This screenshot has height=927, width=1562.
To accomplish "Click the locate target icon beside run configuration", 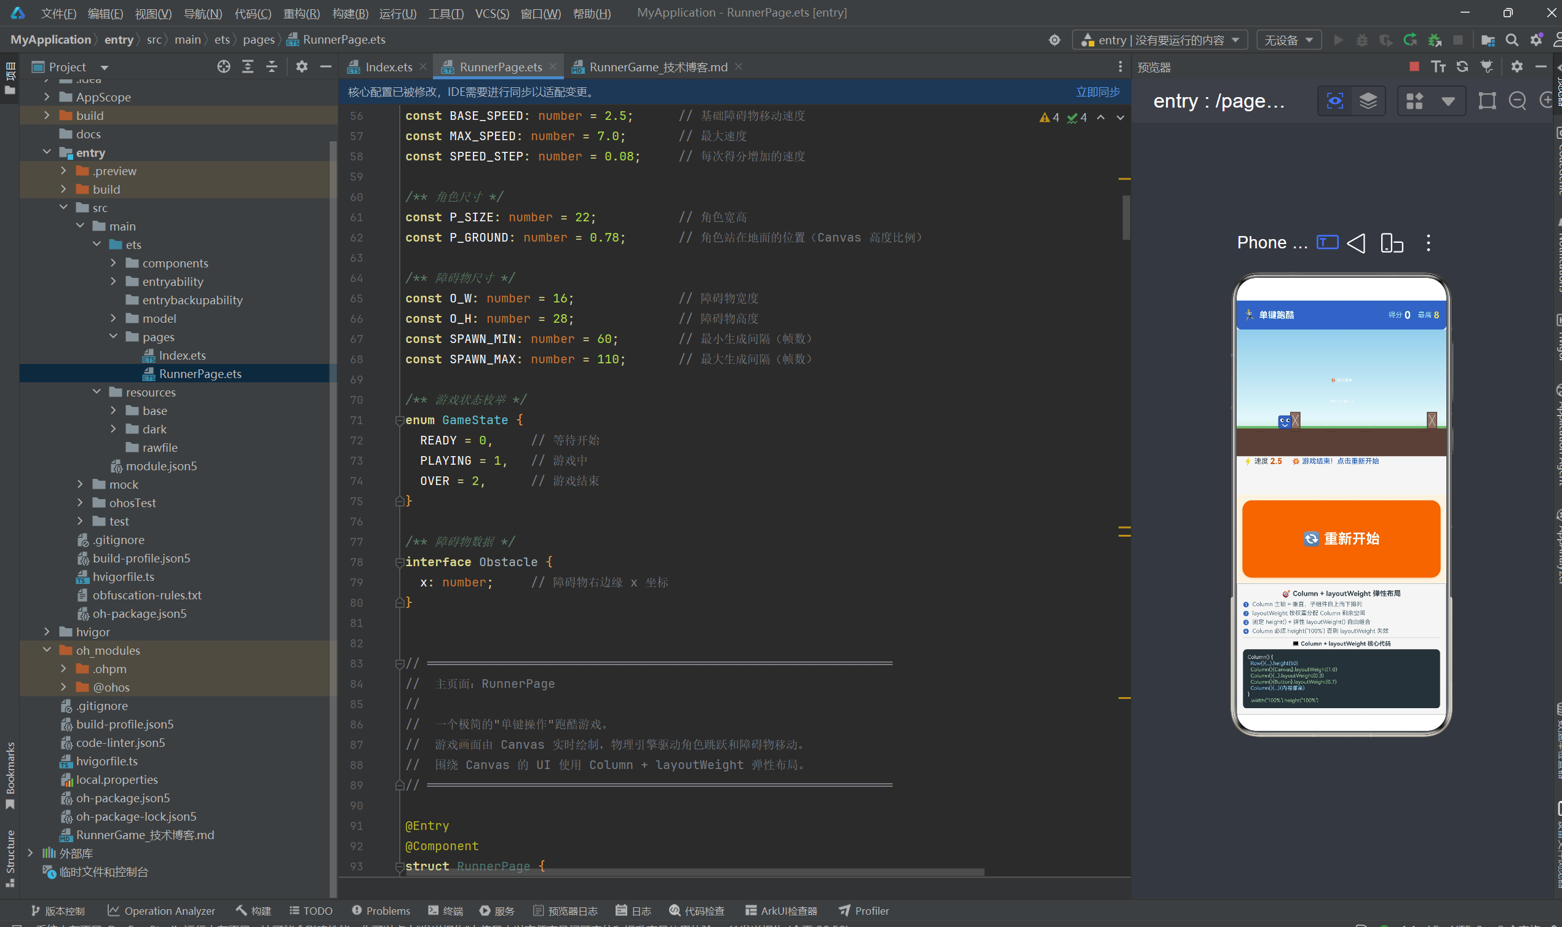I will (x=1054, y=40).
